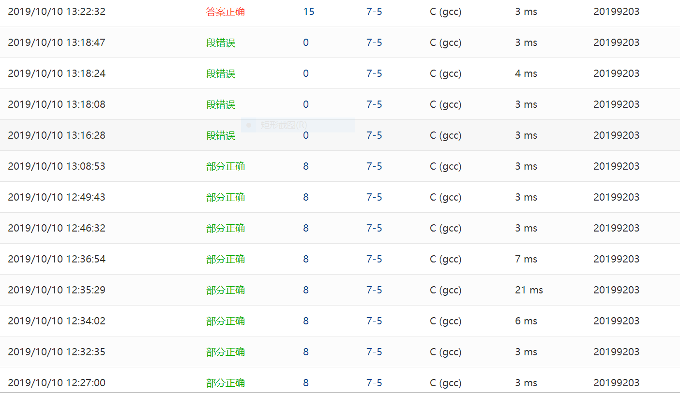Click the faint 矩形截图(R) tooltip
The image size is (680, 393).
pyautogui.click(x=284, y=125)
